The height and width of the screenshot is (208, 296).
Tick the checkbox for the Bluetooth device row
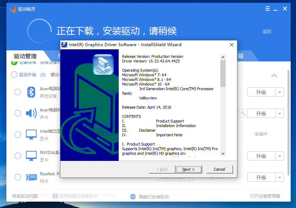(18, 92)
